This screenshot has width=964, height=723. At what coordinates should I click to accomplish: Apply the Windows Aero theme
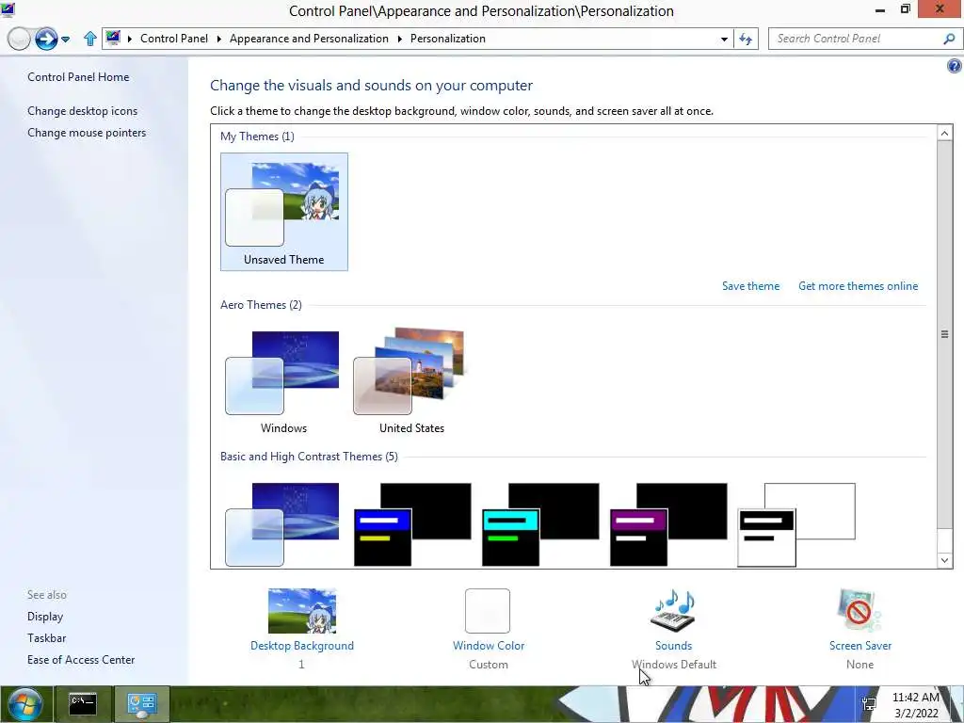[x=283, y=381]
